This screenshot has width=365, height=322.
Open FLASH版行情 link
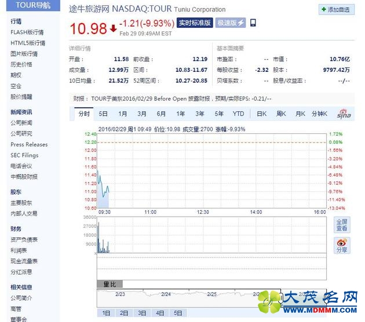[x=27, y=32]
